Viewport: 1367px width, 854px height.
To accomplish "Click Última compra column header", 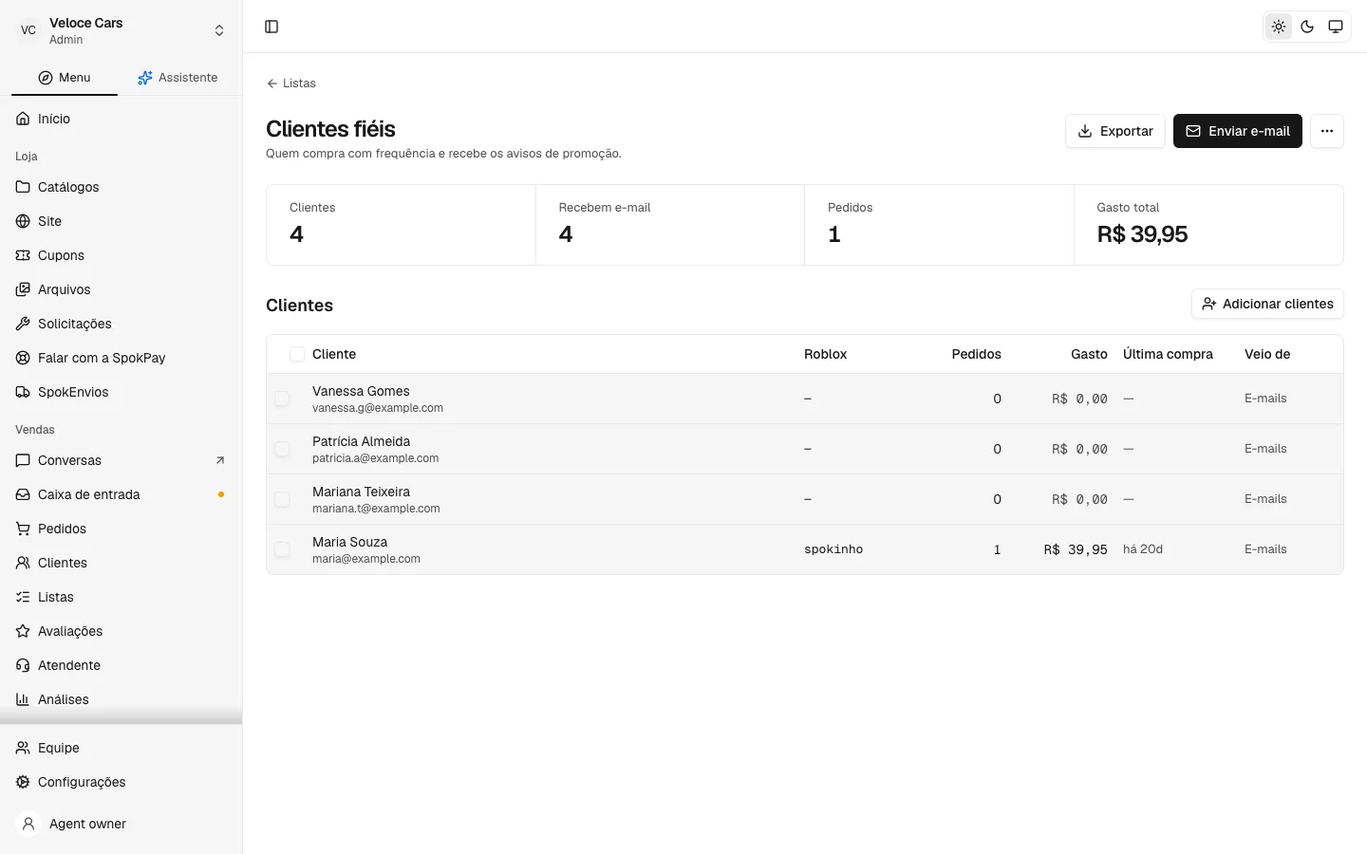I will click(x=1168, y=354).
